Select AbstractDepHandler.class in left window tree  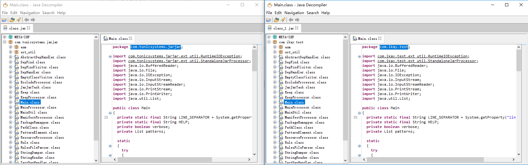43,57
